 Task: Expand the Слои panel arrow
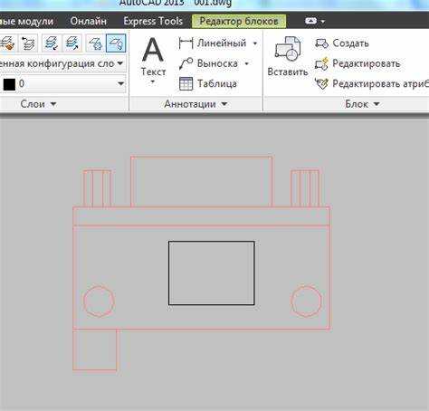pos(53,104)
